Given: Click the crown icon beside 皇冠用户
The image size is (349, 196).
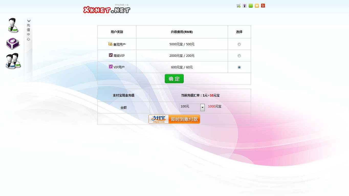Looking at the screenshot, I should point(110,44).
